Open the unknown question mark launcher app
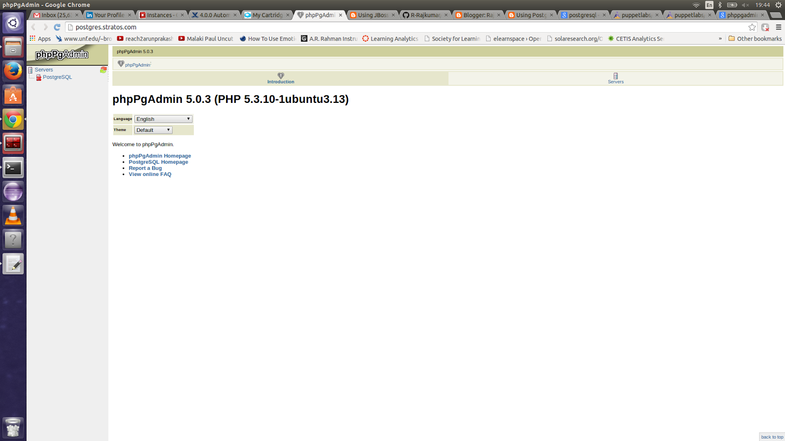Image resolution: width=785 pixels, height=441 pixels. (x=13, y=240)
